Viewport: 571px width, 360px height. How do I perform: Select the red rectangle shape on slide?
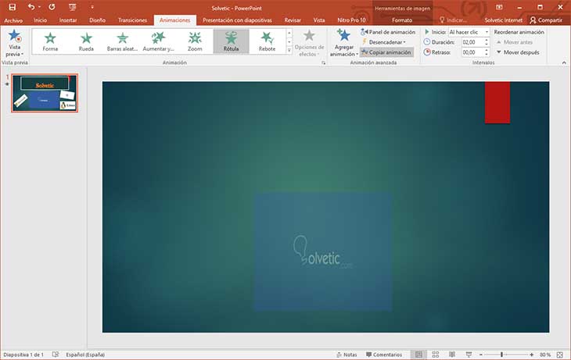click(497, 102)
